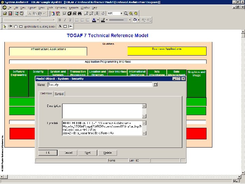
Task: Open the Draw menu
Action: click(x=42, y=7)
